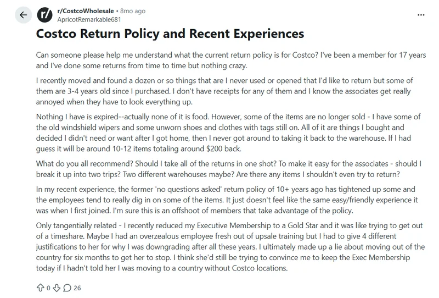Click the back arrow button
439x298 pixels.
click(x=23, y=15)
